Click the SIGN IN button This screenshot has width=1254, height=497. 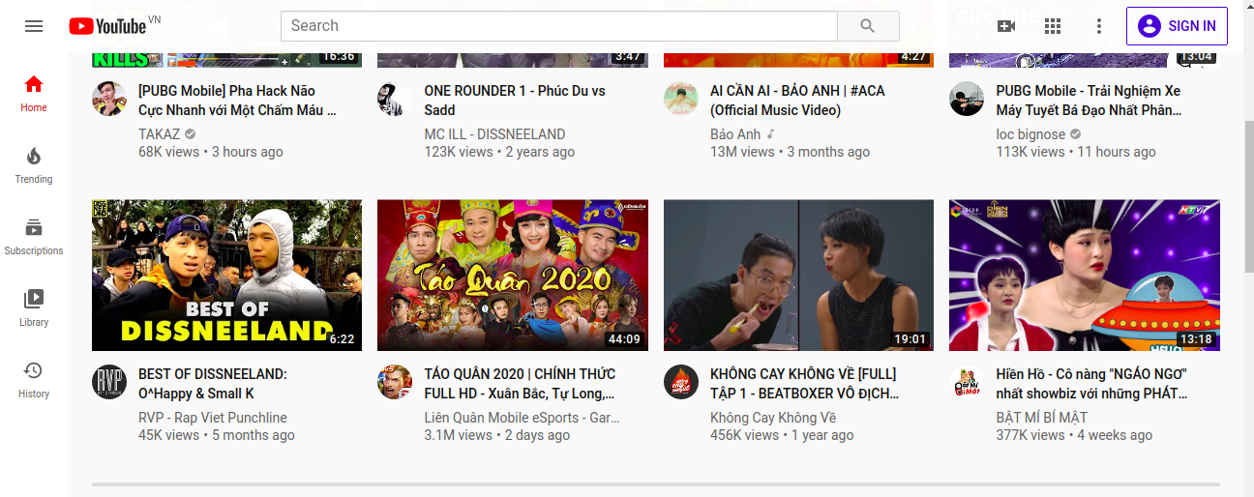1177,26
